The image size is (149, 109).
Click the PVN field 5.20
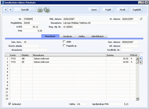point(33,31)
